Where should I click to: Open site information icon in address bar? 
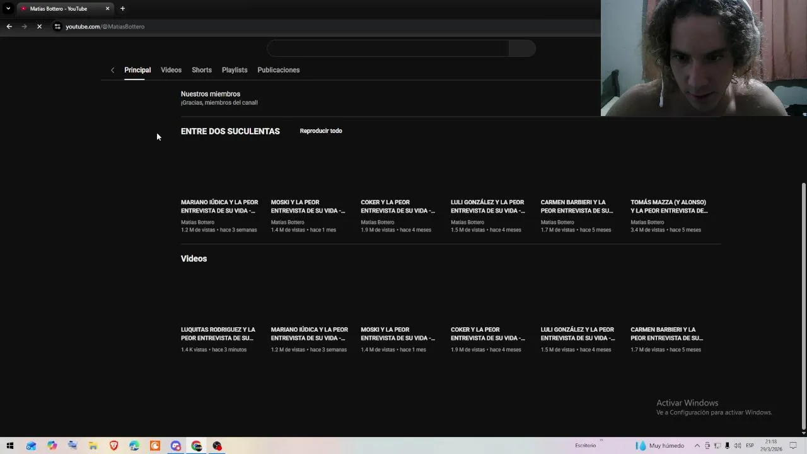pyautogui.click(x=57, y=26)
